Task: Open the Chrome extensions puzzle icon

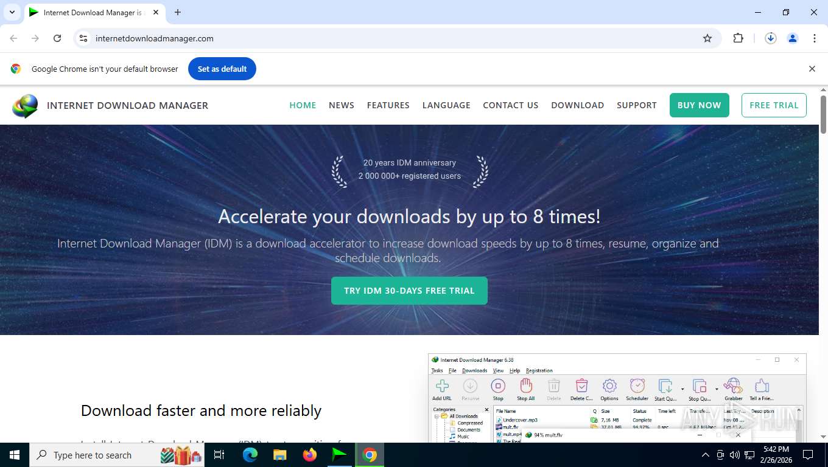Action: 739,38
